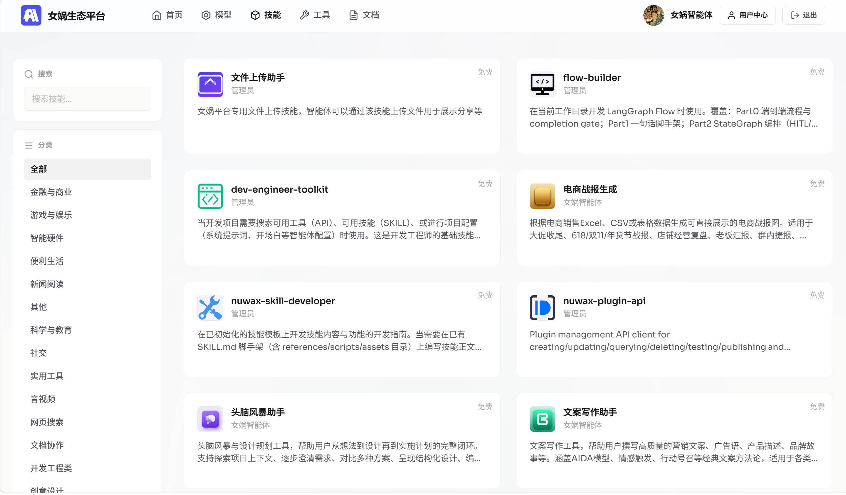Image resolution: width=846 pixels, height=495 pixels.
Task: Click the 女娲生态平台 logo icon
Action: tap(31, 15)
